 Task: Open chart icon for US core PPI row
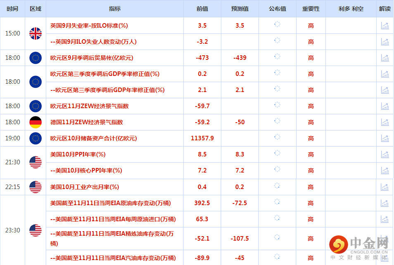point(385,170)
